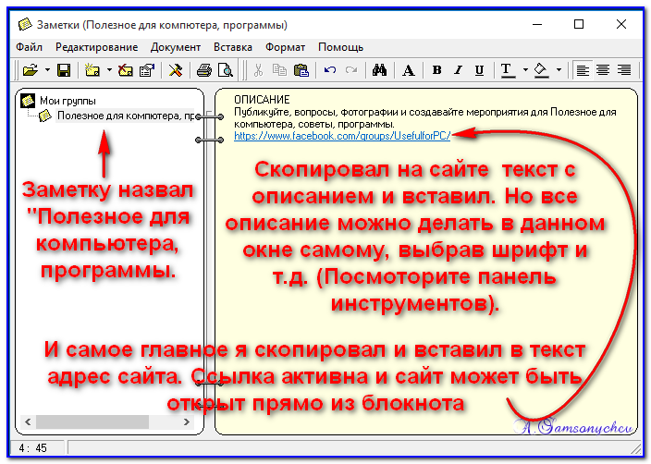This screenshot has height=464, width=651.
Task: Click the left arrow of tree scrollbar
Action: 28,421
